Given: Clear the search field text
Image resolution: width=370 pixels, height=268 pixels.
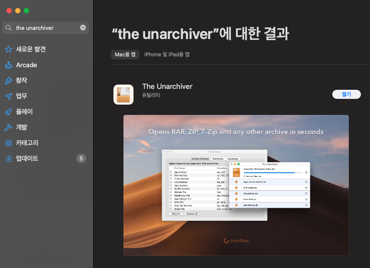Looking at the screenshot, I should (83, 28).
